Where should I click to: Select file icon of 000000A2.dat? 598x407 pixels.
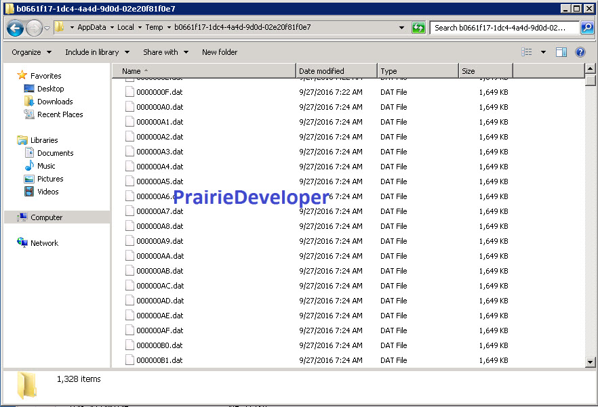pos(129,136)
